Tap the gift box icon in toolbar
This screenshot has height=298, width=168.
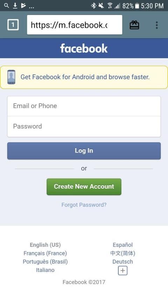click(x=134, y=25)
